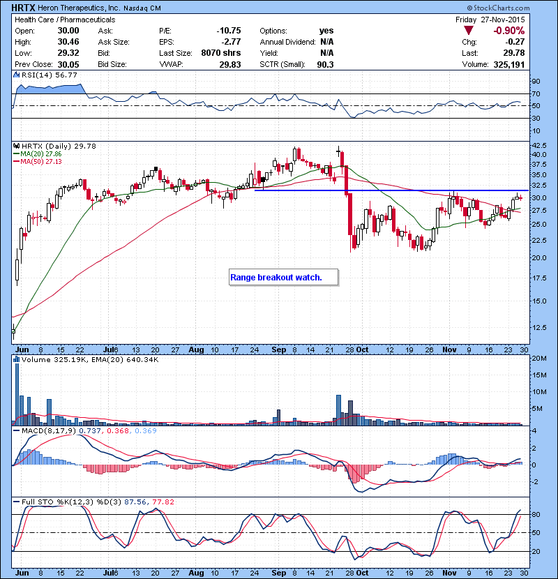Click the candlestick icon beside HRTX (Daily)
Screen dimensions: 558x579
(16, 146)
